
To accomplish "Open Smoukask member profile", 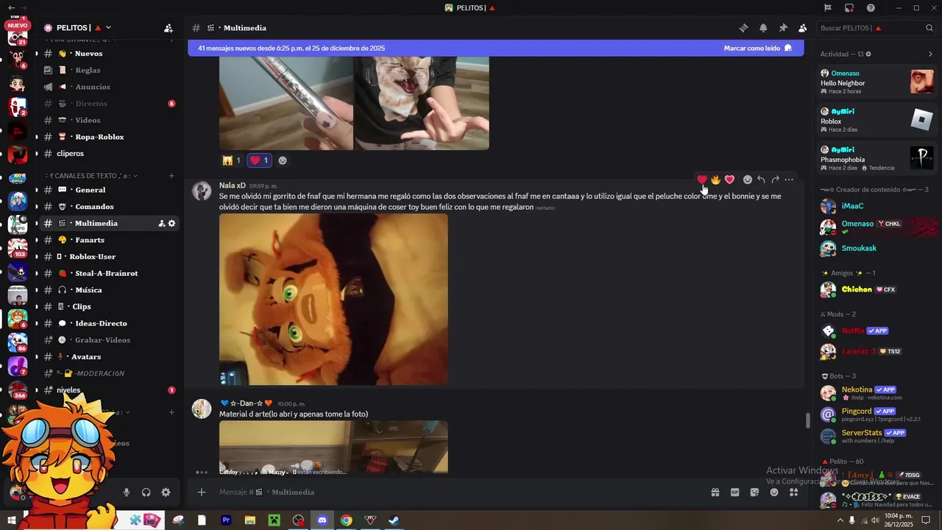I will [877, 248].
